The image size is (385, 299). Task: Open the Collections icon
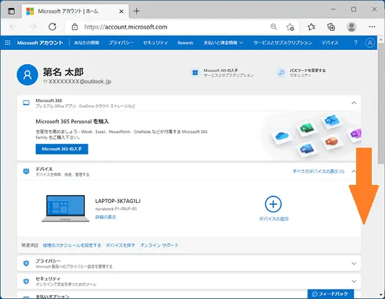[331, 27]
